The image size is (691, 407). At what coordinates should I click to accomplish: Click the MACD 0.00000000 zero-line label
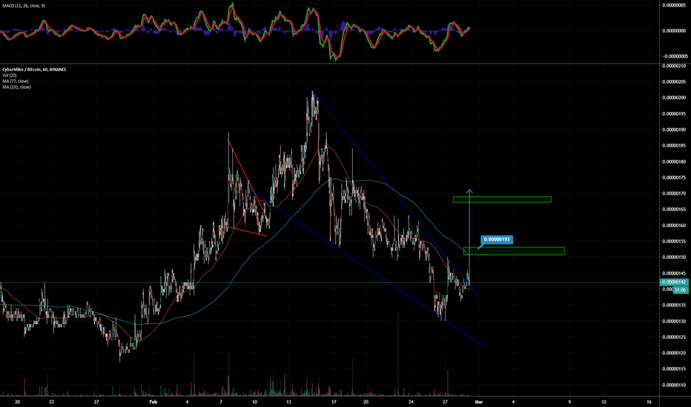[x=674, y=31]
